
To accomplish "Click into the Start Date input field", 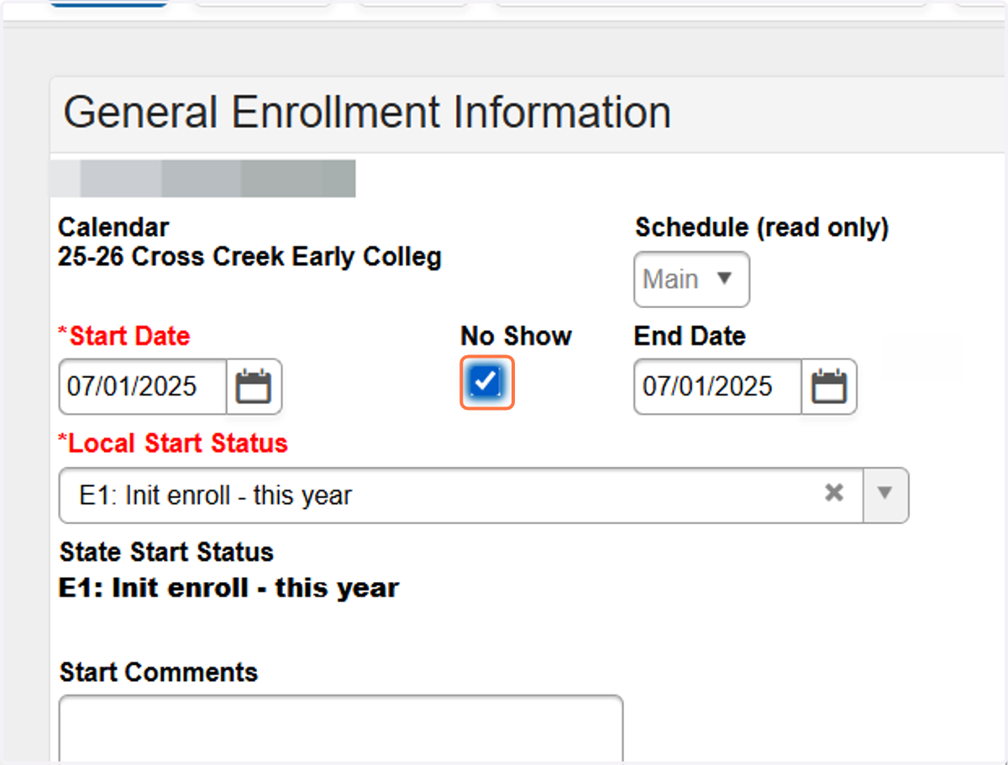I will (143, 387).
